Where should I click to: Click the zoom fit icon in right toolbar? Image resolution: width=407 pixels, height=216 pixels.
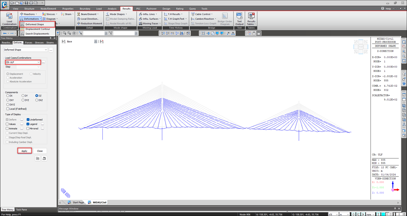404,42
